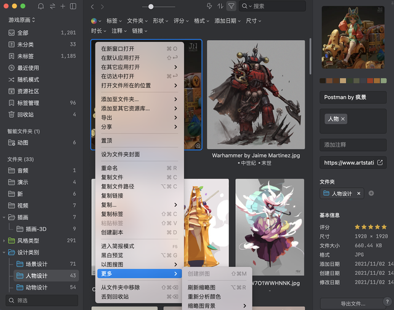This screenshot has width=394, height=310.
Task: Open the URL external link icon
Action: point(380,163)
